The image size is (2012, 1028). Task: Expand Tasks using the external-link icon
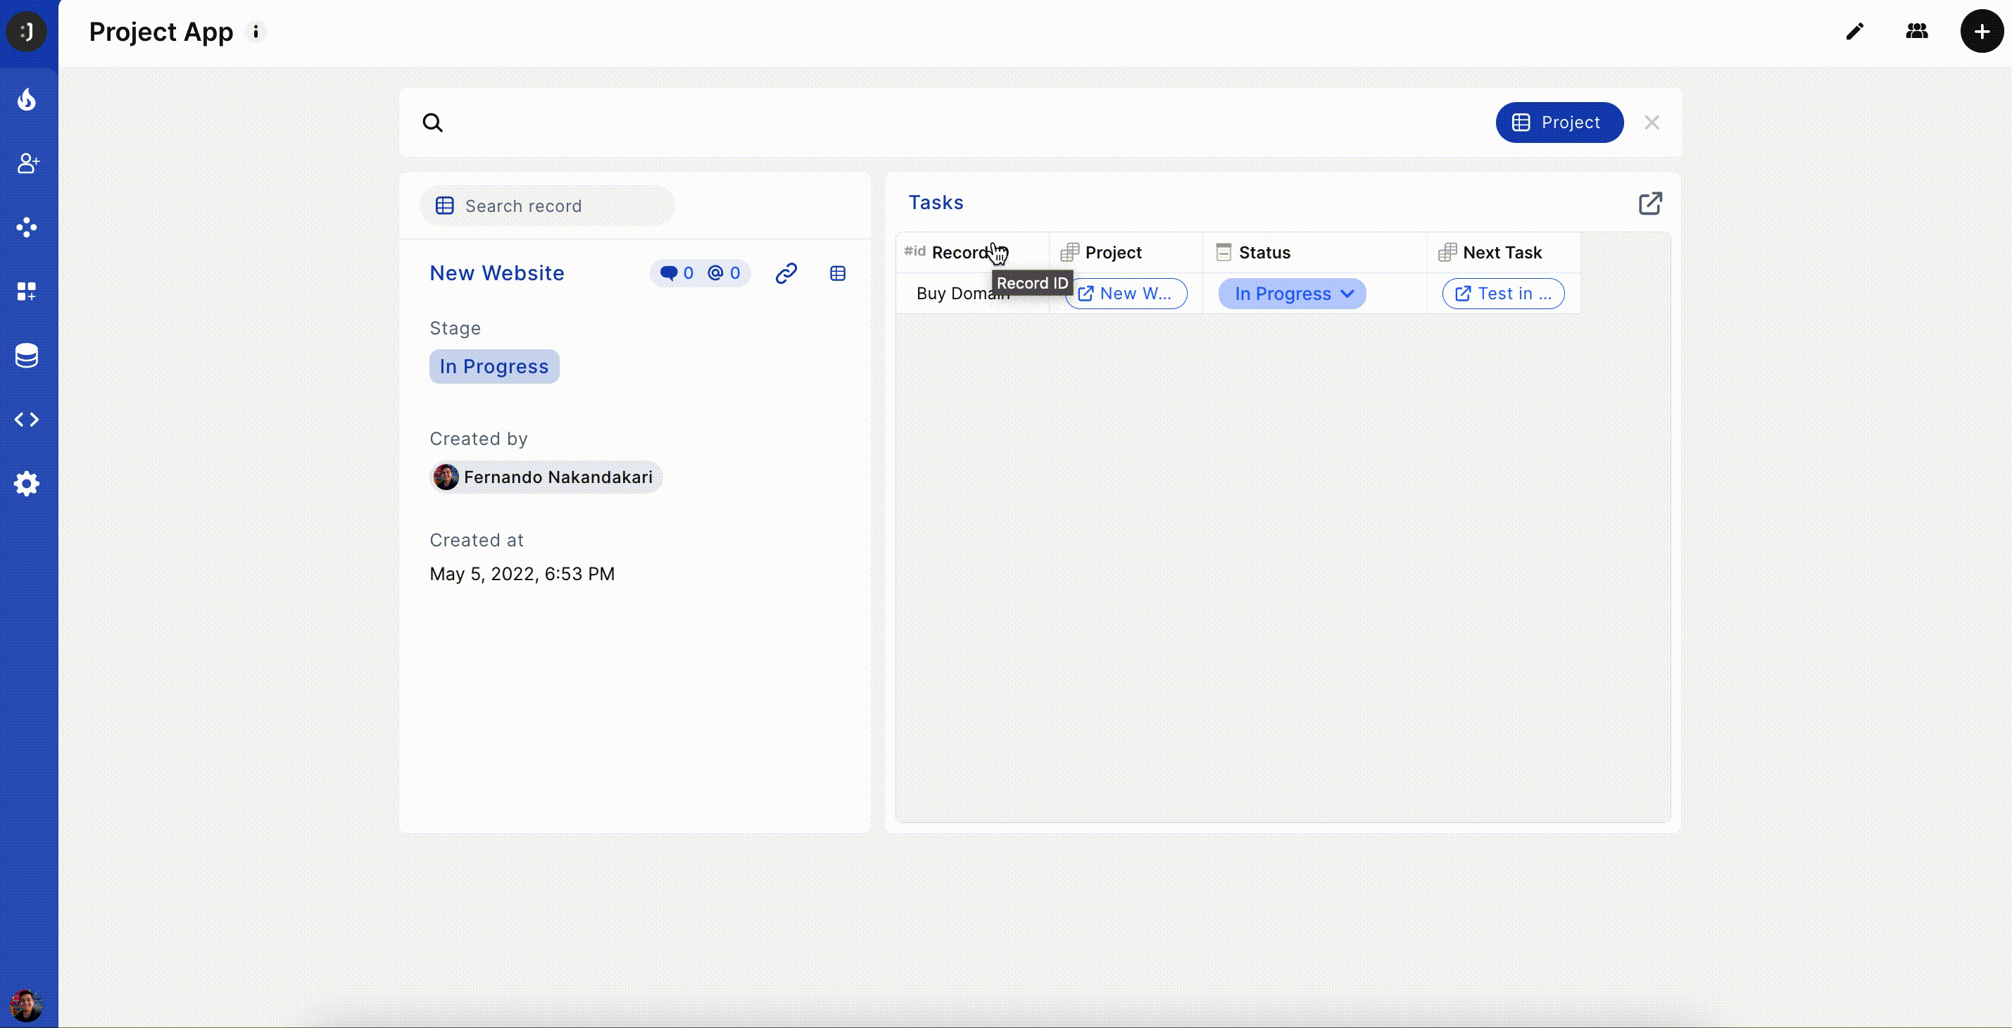click(x=1650, y=203)
